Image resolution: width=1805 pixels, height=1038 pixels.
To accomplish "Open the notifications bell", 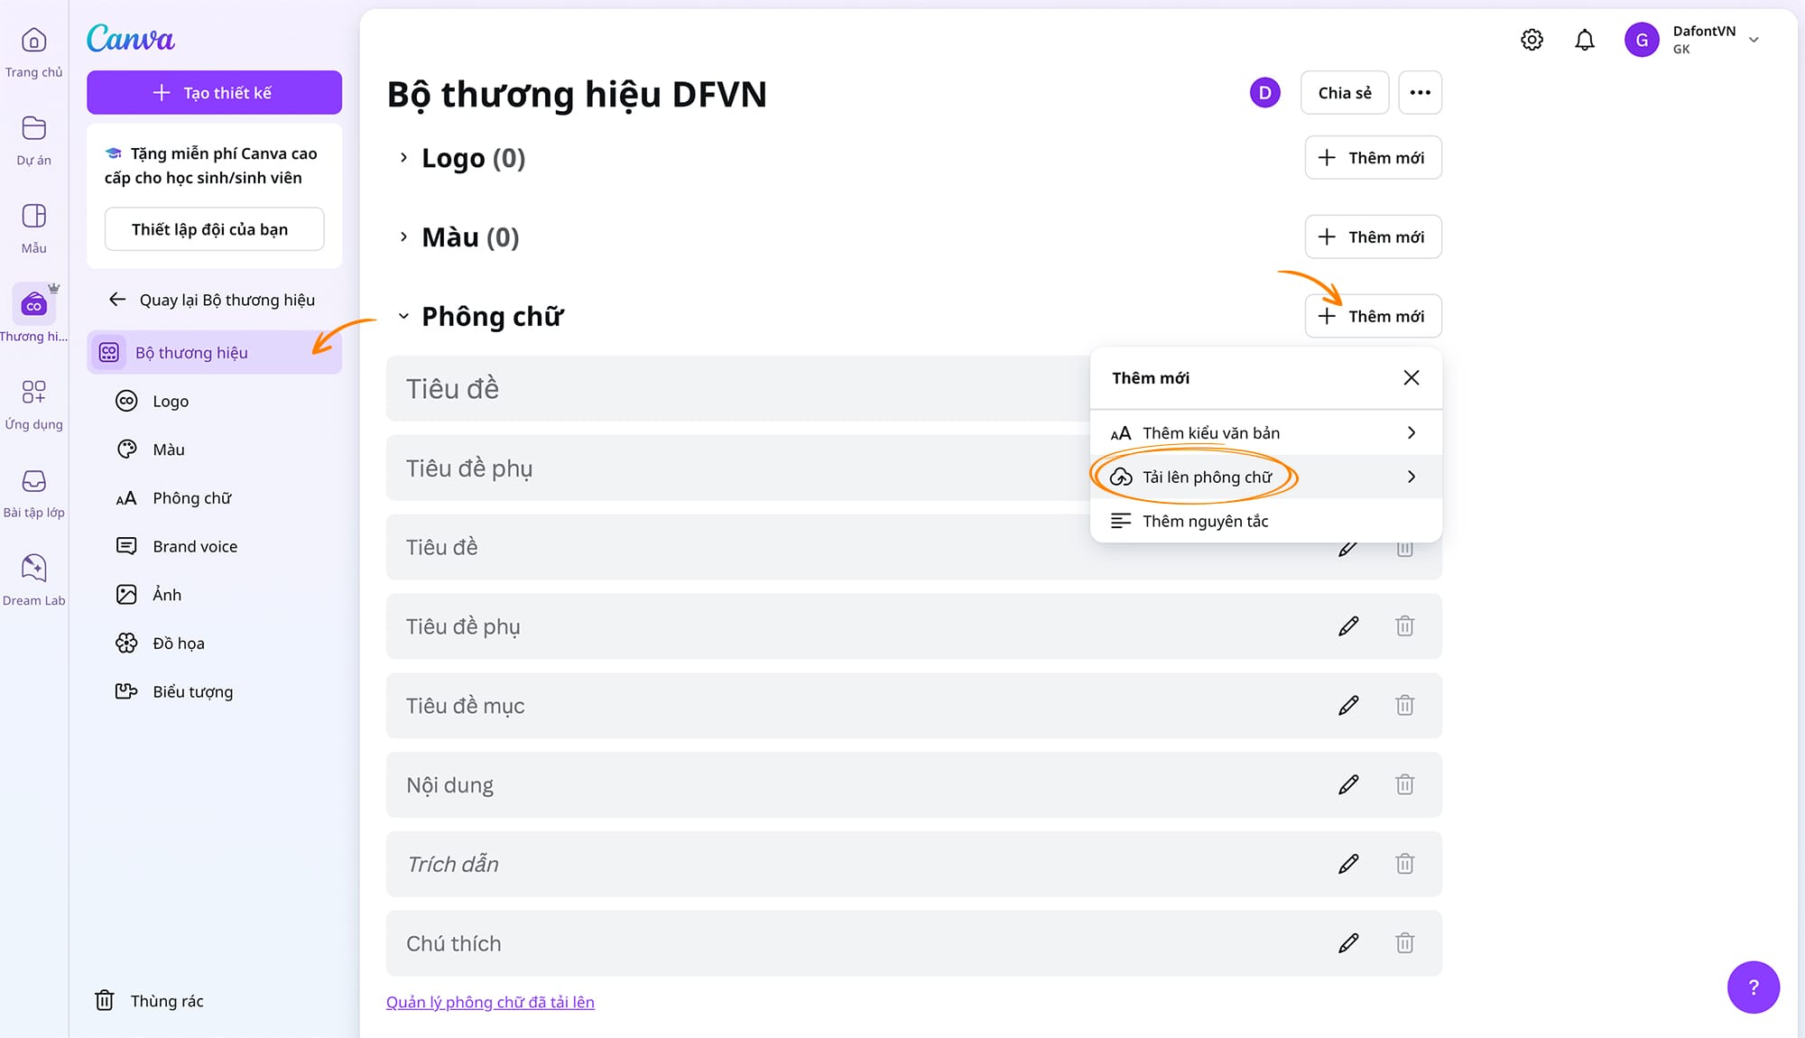I will (x=1585, y=40).
